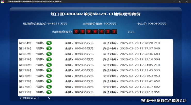Click the online bidder count 5
This screenshot has height=105, width=191.
[x=49, y=98]
